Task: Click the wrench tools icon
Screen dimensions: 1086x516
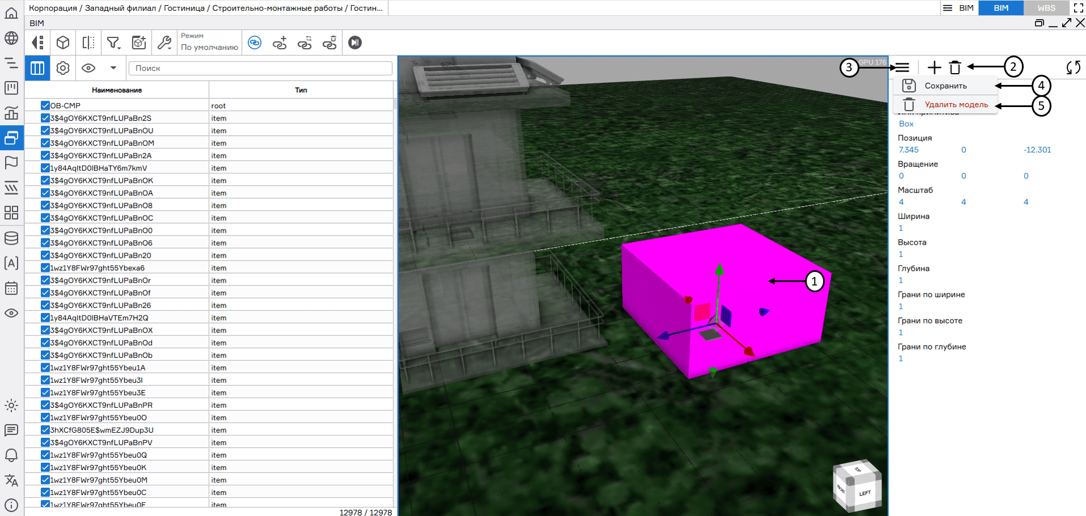Action: [x=164, y=43]
